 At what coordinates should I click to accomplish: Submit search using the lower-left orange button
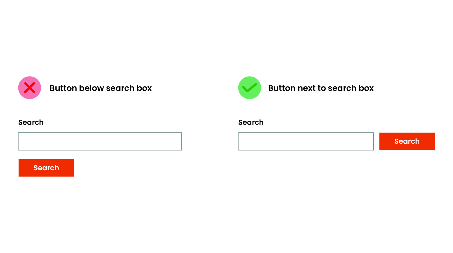tap(46, 168)
